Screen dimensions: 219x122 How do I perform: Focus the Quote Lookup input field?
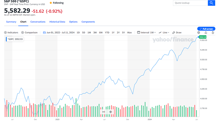190,3
